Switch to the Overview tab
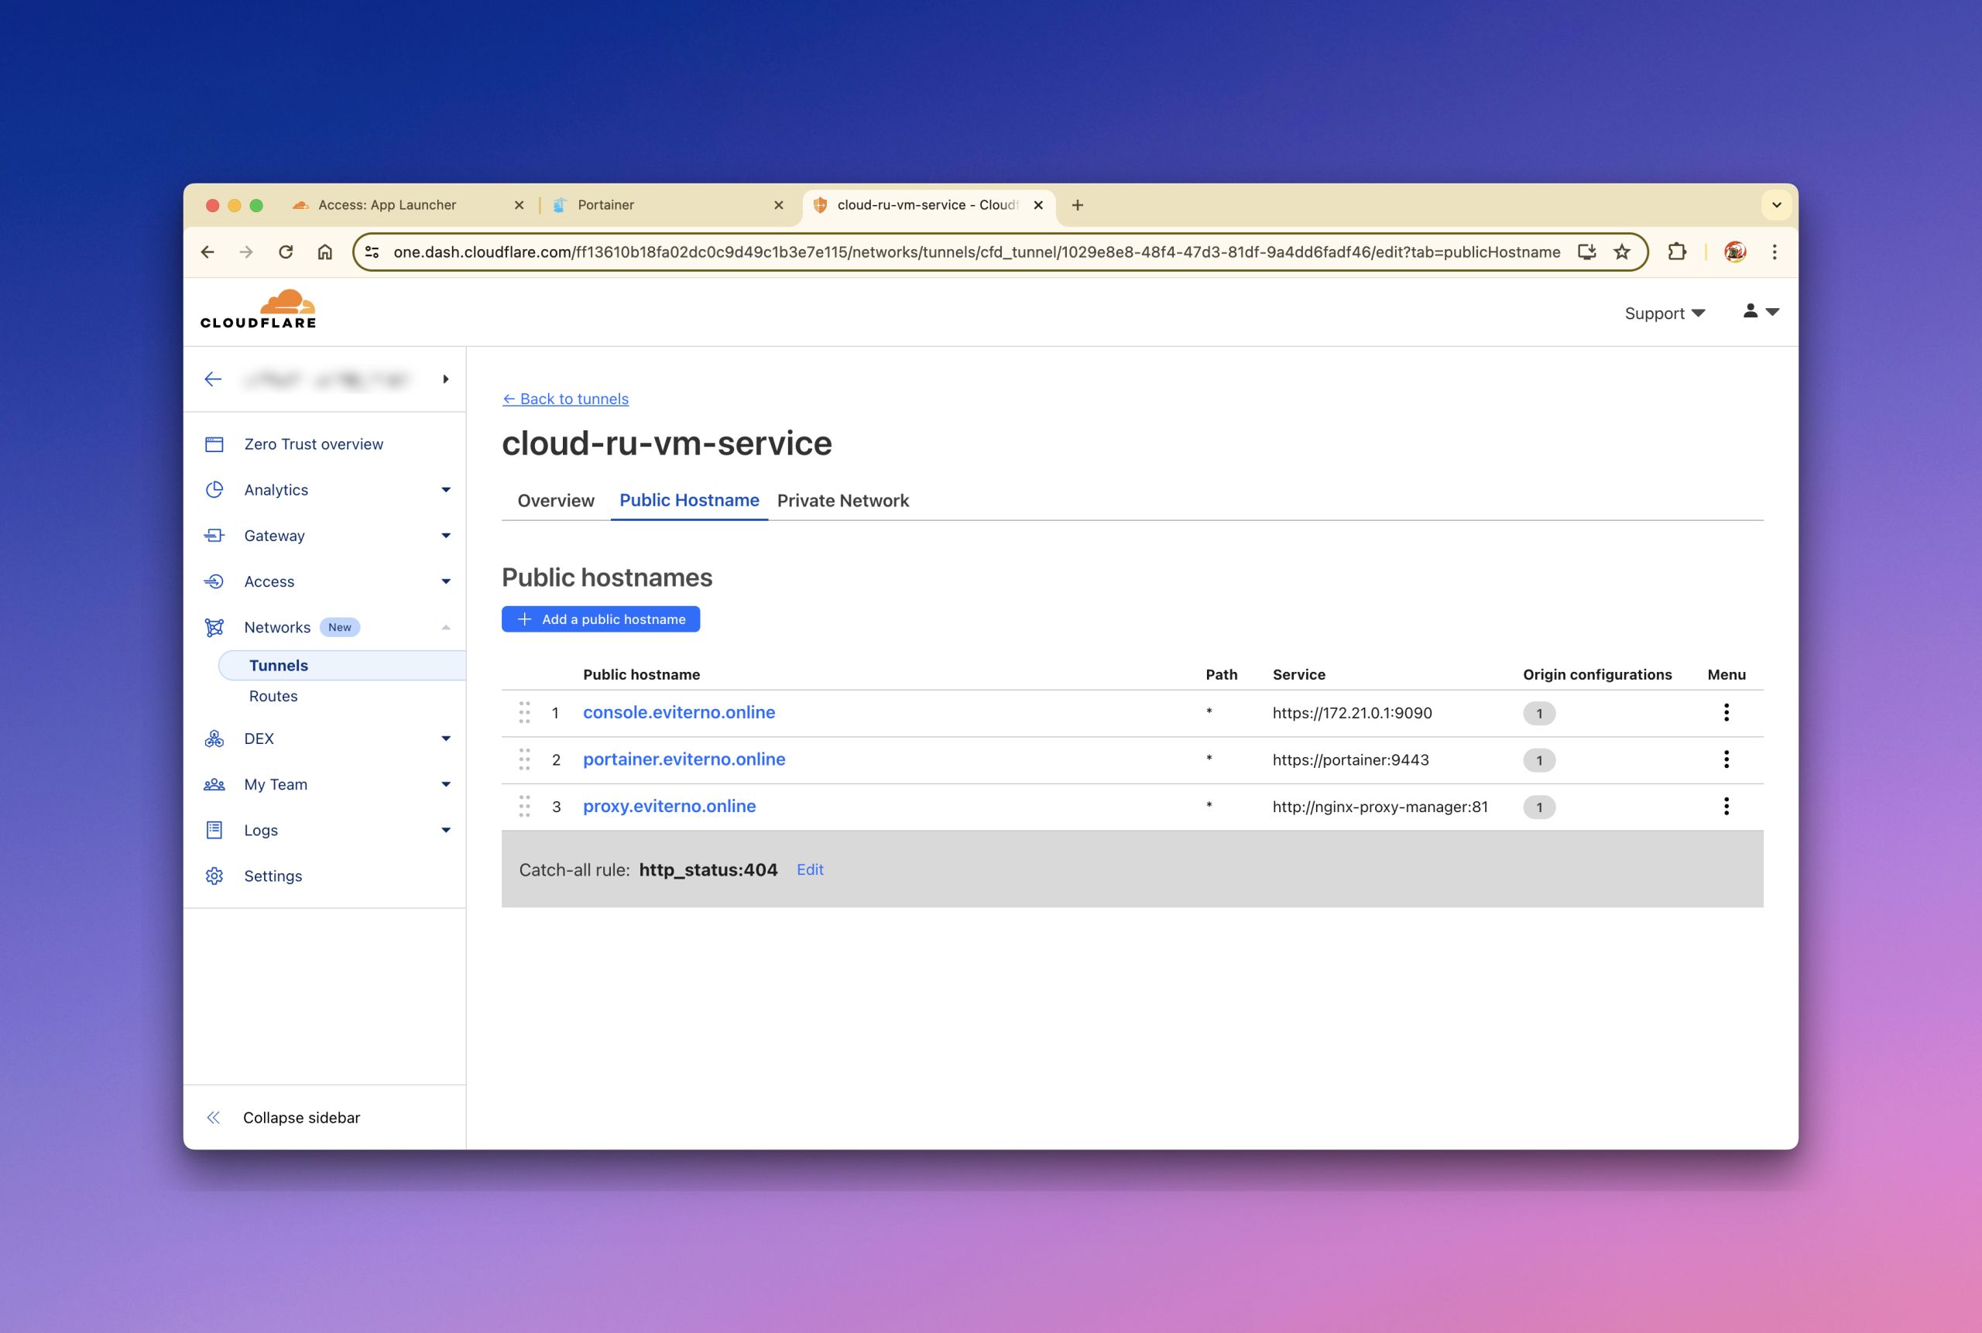This screenshot has height=1333, width=1982. pyautogui.click(x=556, y=501)
